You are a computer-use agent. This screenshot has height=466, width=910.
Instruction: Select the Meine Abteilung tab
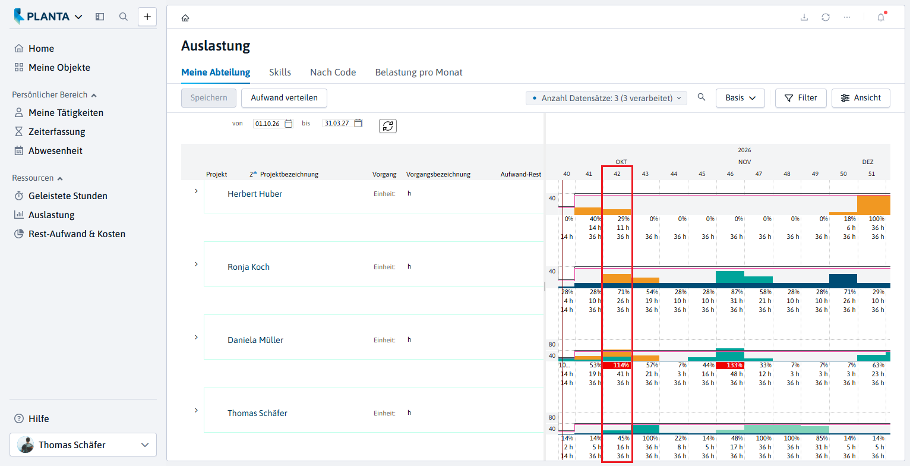[x=216, y=73]
